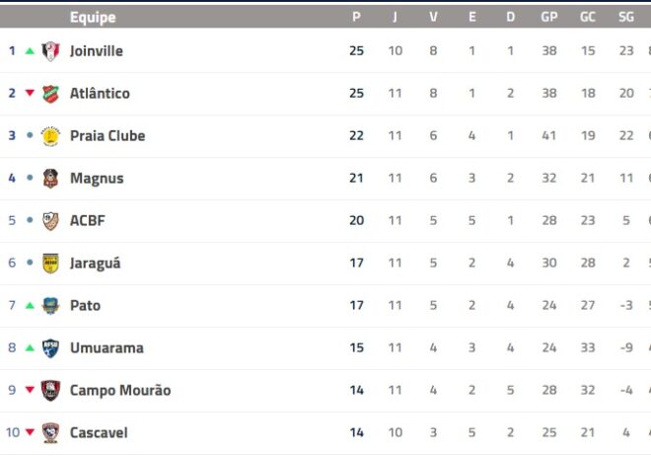651x456 pixels.
Task: Click the Equipe column header
Action: point(93,18)
